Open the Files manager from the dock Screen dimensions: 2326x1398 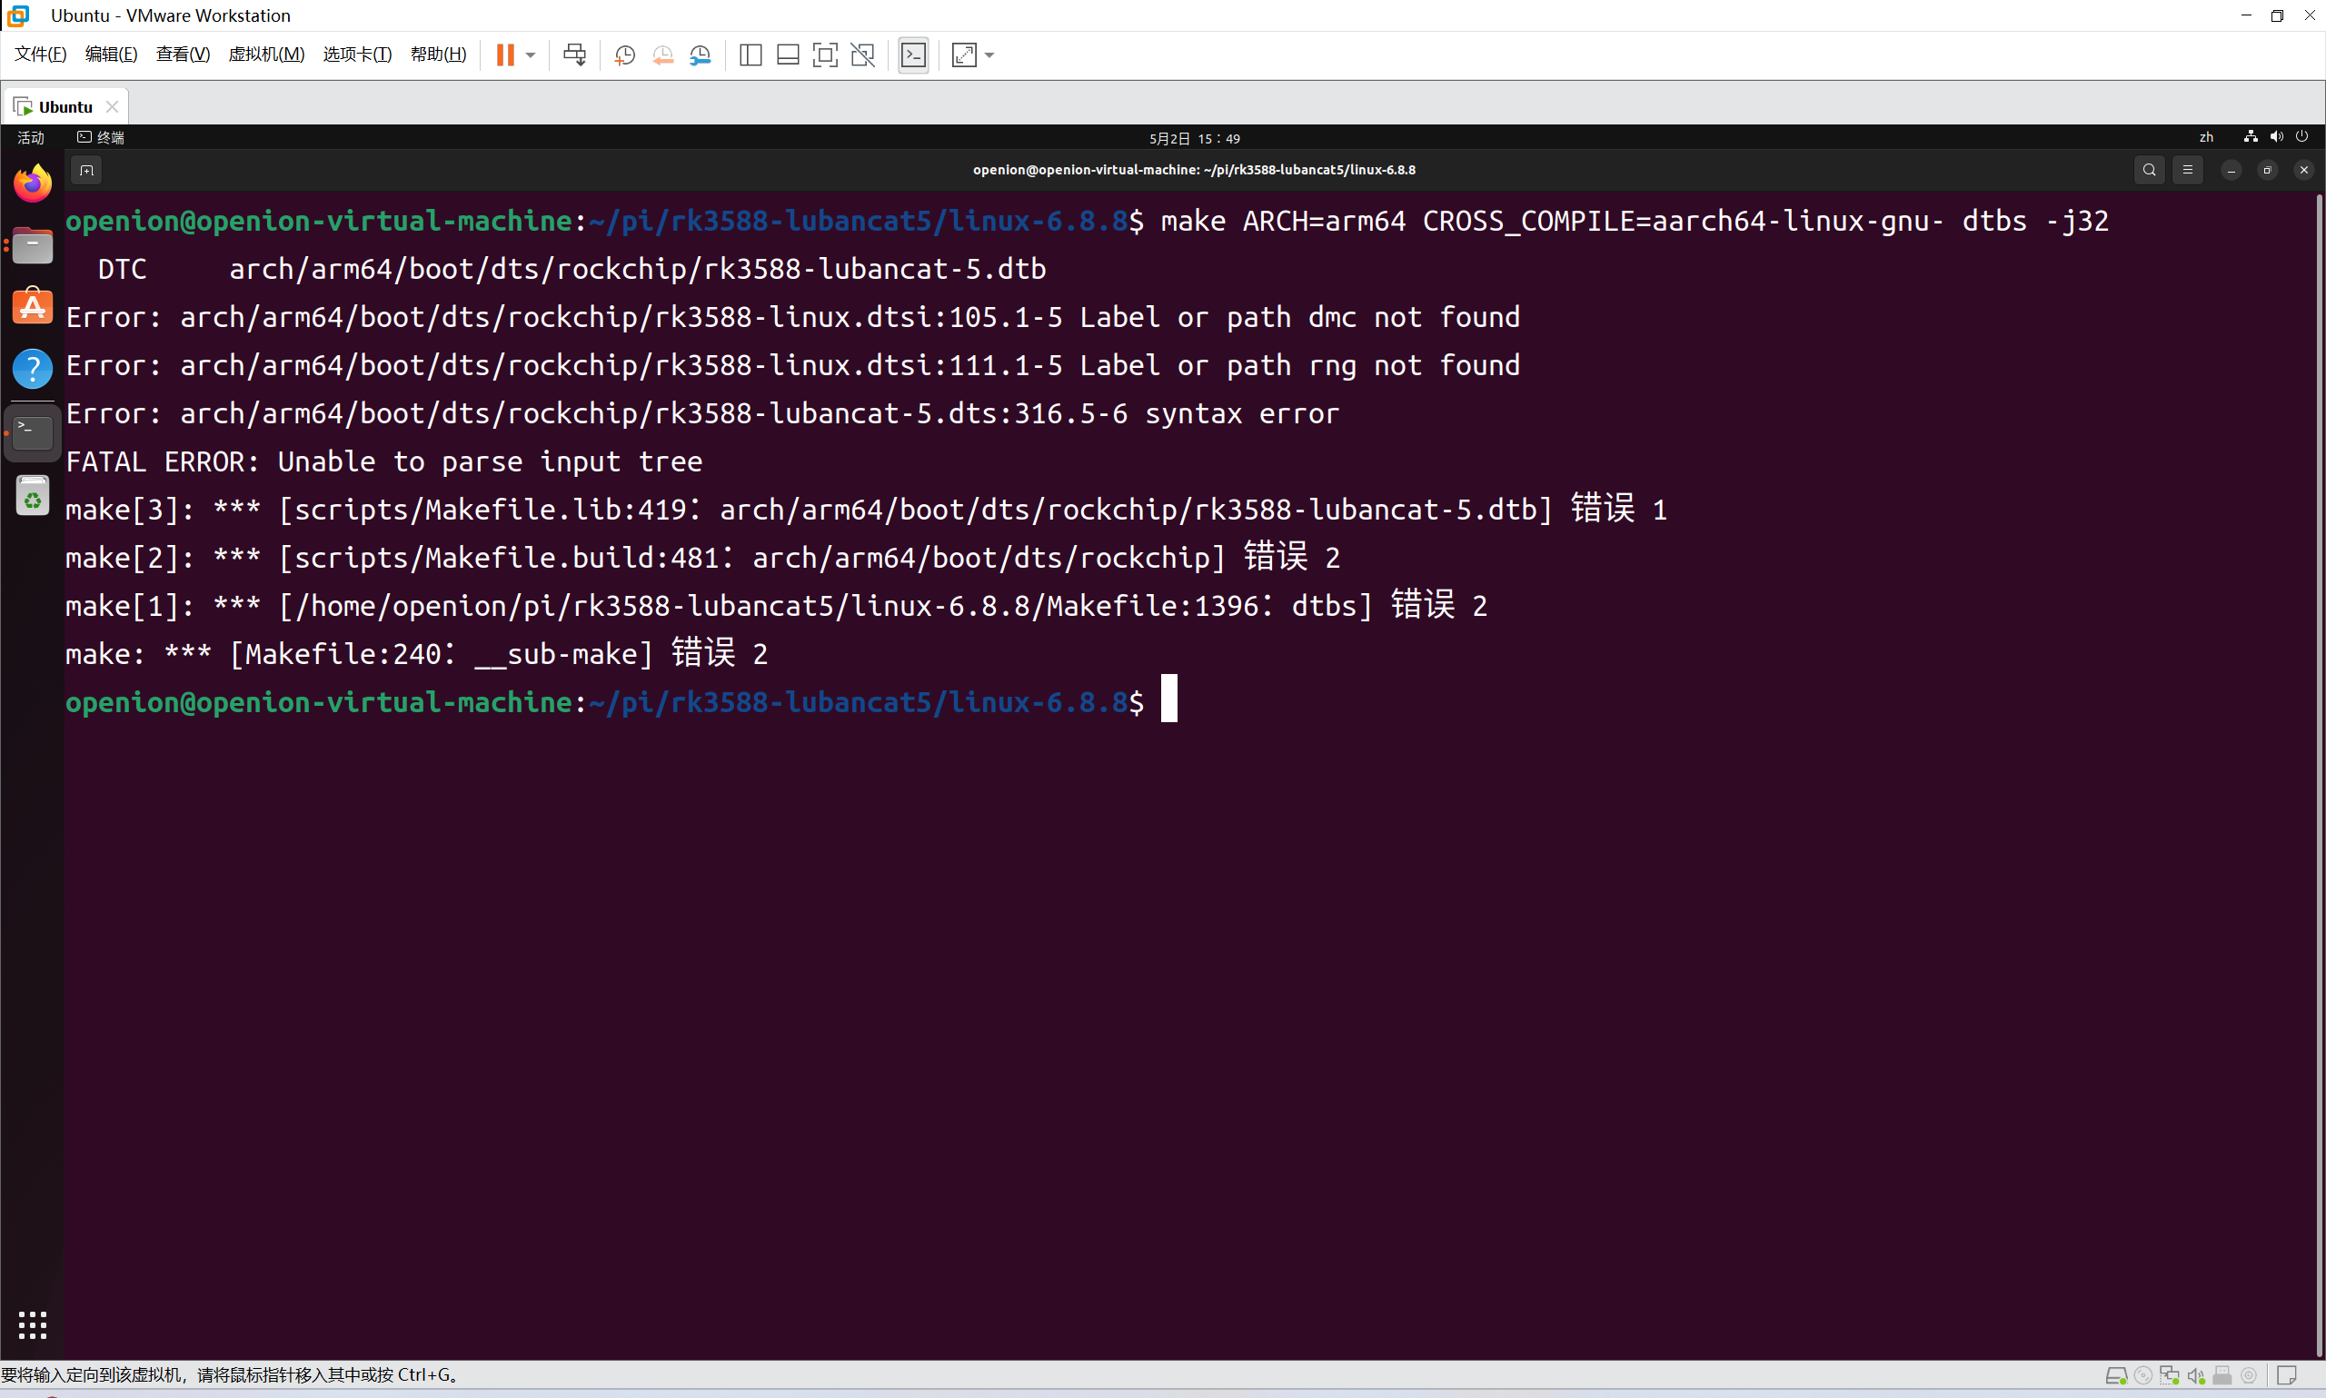(x=32, y=245)
